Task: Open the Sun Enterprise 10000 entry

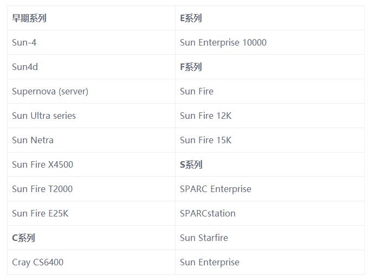Action: 223,42
